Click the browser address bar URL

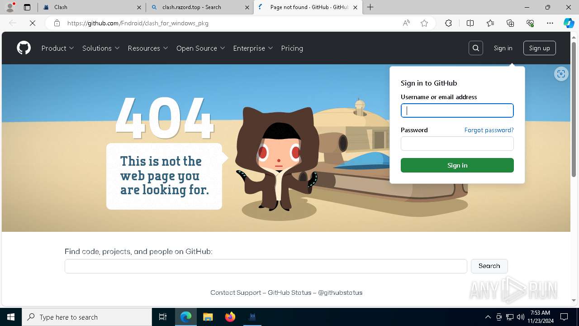click(138, 23)
